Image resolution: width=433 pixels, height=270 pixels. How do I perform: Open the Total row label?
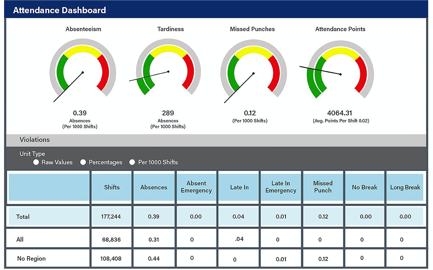pyautogui.click(x=23, y=217)
